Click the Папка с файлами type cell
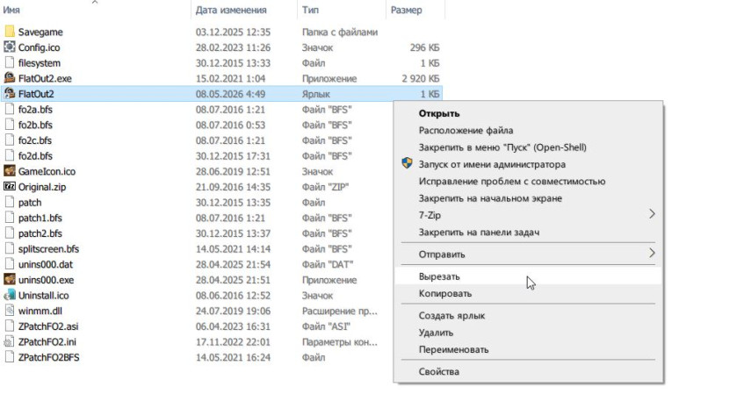Viewport: 744px width, 394px height. pos(340,32)
